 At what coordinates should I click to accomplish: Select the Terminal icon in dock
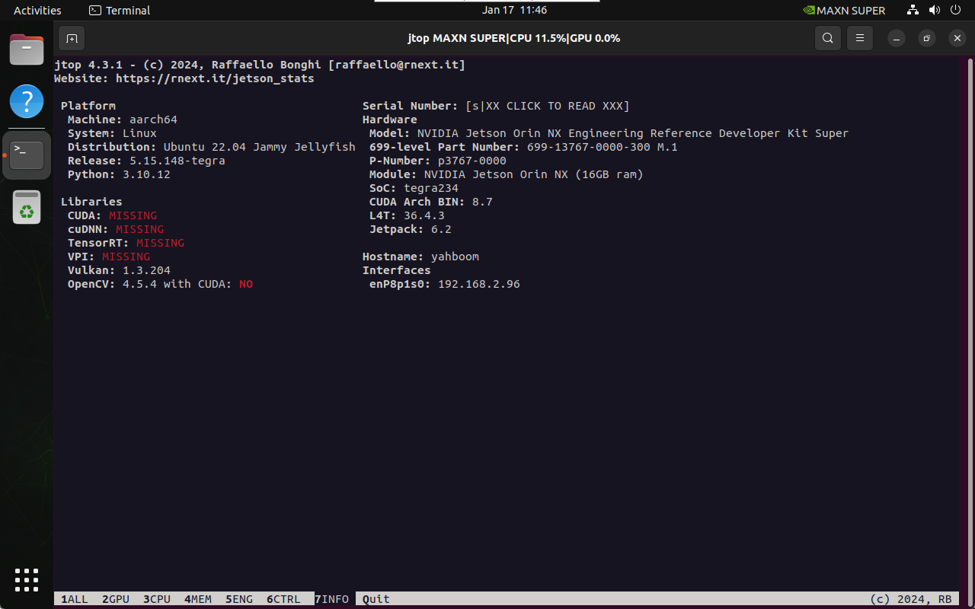(27, 155)
